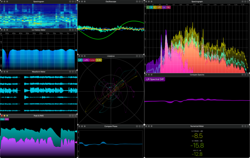This screenshot has width=250, height=158.
Task: Toggle the green L channel in Spectrograph
Action: 148,7
